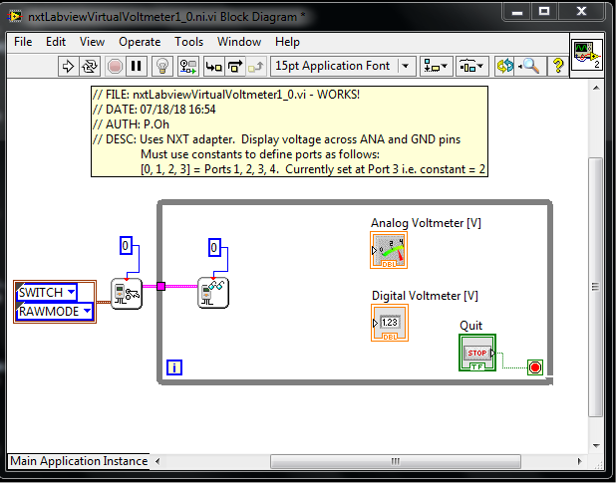This screenshot has height=483, width=616.
Task: Open the Operate menu
Action: (x=140, y=42)
